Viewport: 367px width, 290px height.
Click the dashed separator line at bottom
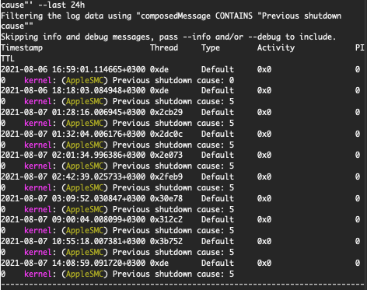tap(183, 285)
